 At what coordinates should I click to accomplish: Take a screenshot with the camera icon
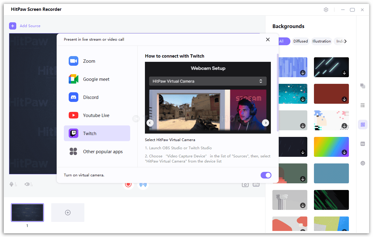click(245, 185)
